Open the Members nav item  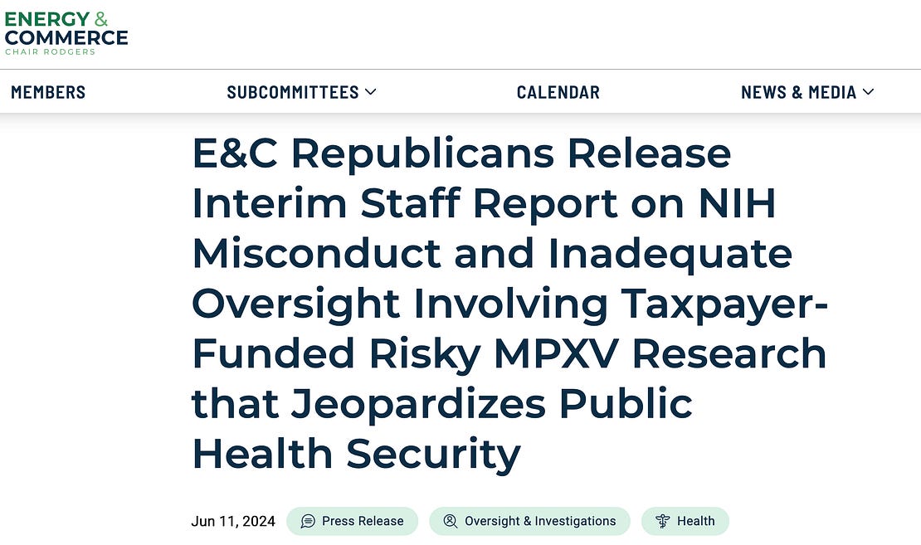pos(48,92)
